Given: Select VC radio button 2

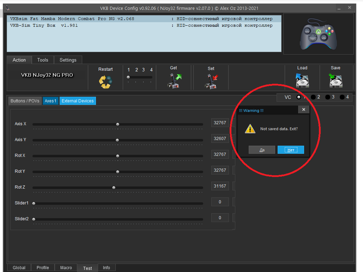Looking at the screenshot, I should 313,97.
